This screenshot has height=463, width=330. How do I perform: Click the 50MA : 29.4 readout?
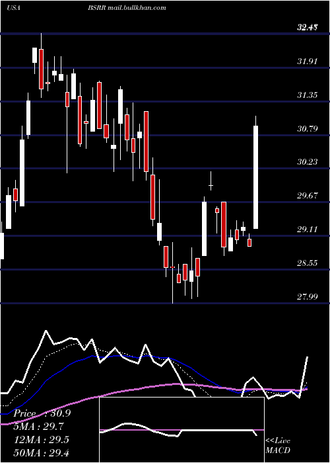(42, 452)
